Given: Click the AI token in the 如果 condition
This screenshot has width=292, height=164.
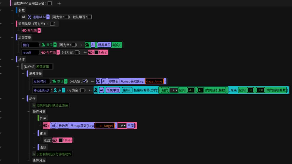Looking at the screenshot, I should 54,126.
